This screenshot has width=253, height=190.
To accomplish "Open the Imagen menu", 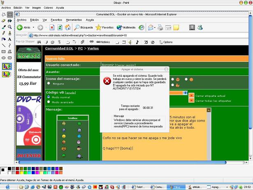I will tap(37, 8).
